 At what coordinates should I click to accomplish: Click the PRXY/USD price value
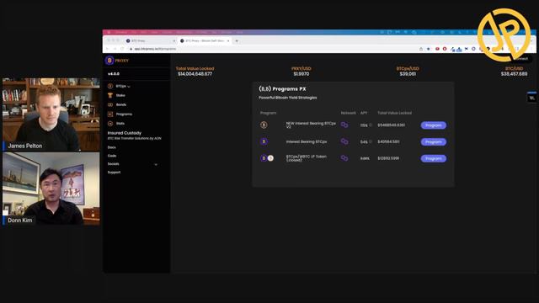click(302, 74)
